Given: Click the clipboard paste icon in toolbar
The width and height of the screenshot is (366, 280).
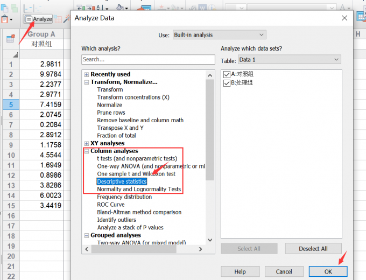Looking at the screenshot, I should (5, 19).
